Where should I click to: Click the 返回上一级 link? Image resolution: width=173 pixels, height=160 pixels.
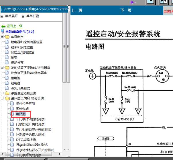14,26
